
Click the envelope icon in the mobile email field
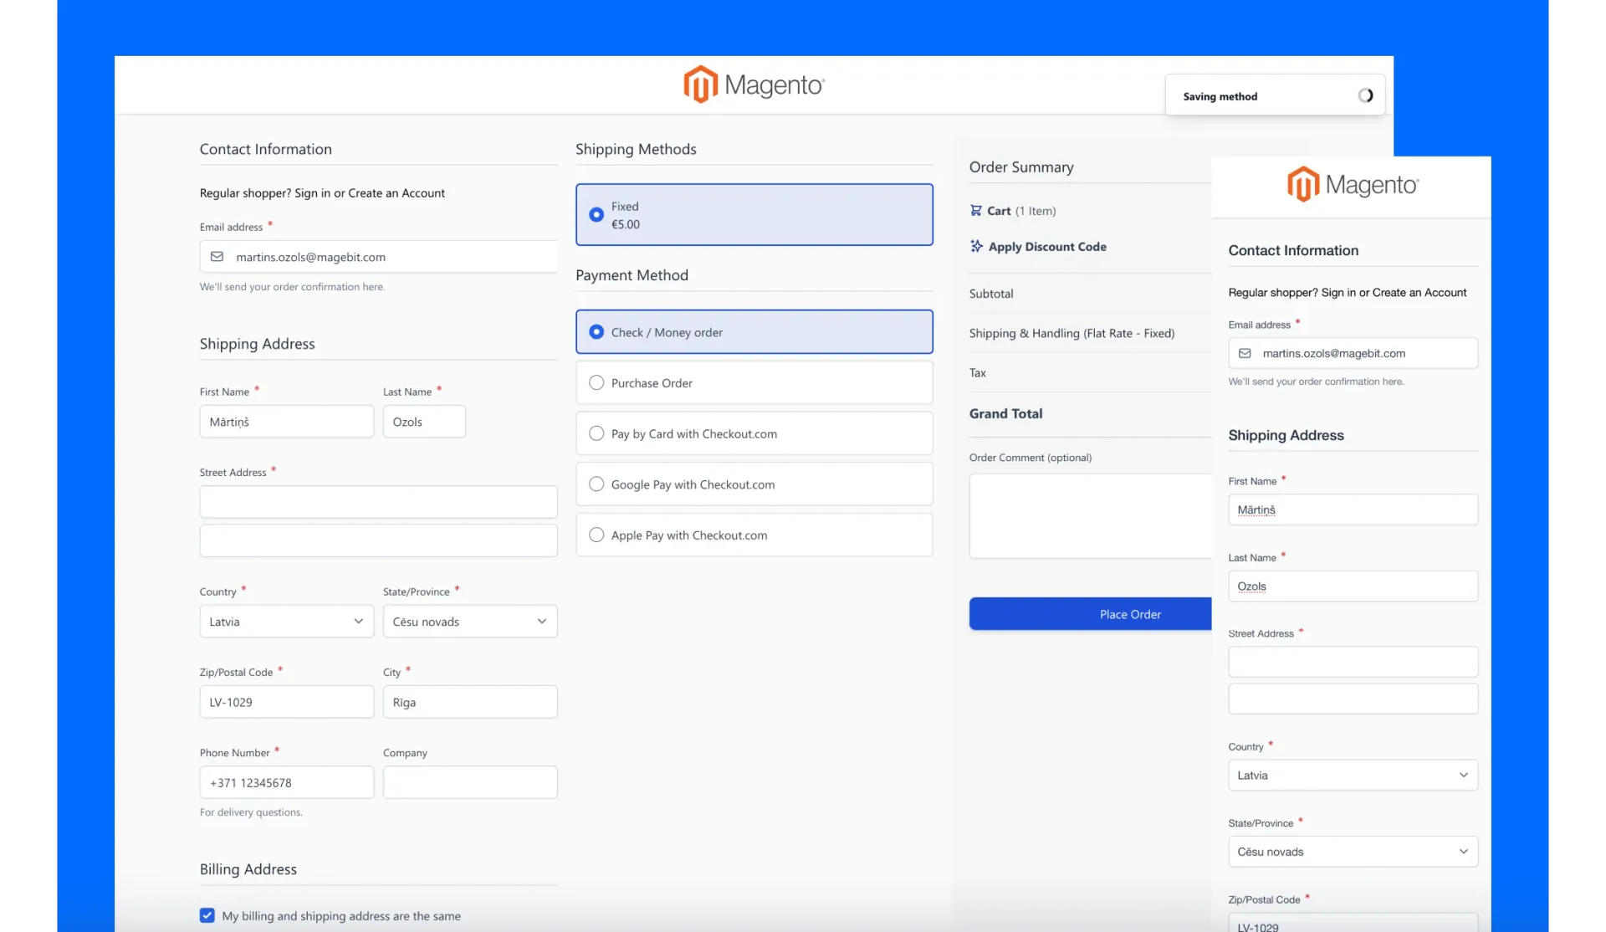[x=1245, y=353]
